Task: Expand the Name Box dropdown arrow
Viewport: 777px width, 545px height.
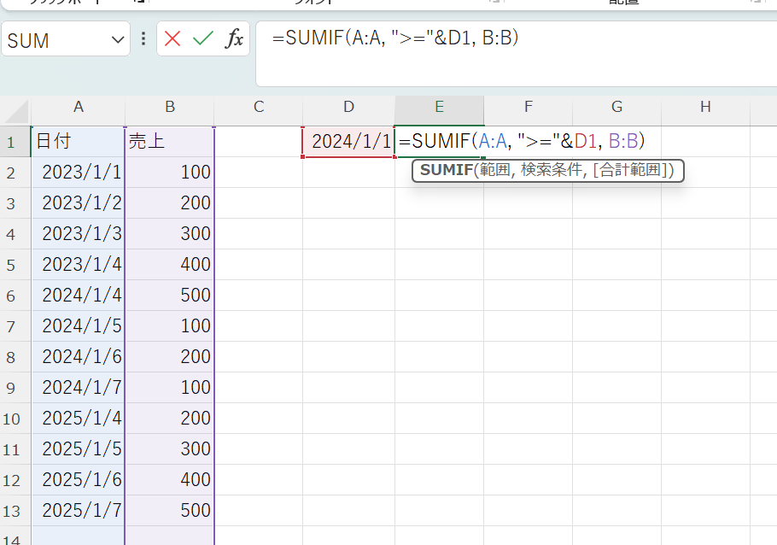Action: pyautogui.click(x=118, y=40)
